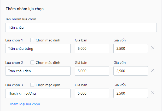Click 'Chọn mặc định' label text beside Lựa chọn 2
Screen dimensions: 162x111
point(48,63)
